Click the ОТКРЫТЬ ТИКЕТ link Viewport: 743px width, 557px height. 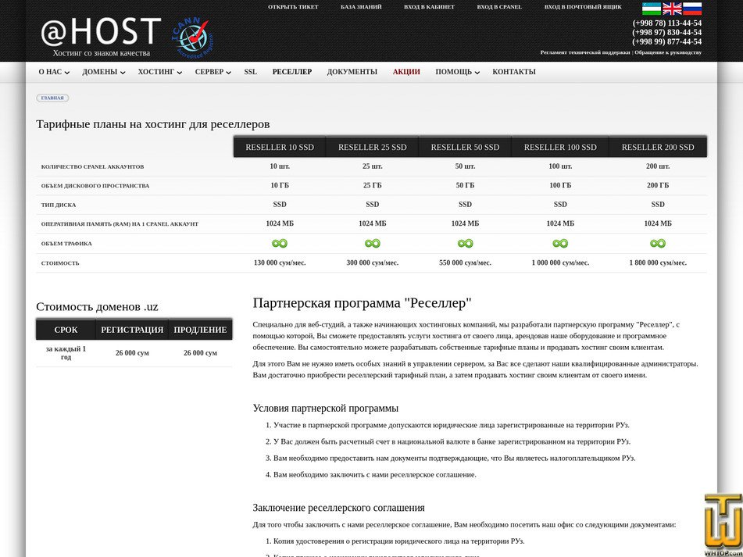click(295, 6)
